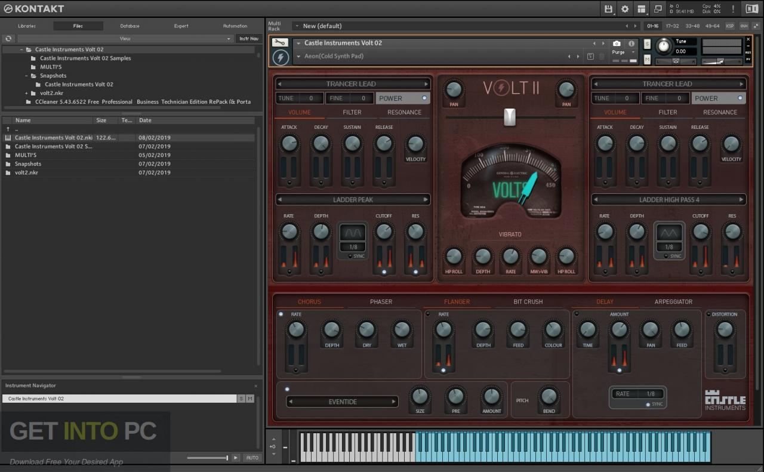The height and width of the screenshot is (472, 764).
Task: Open the New (default) multi dropdown
Action: coord(298,26)
